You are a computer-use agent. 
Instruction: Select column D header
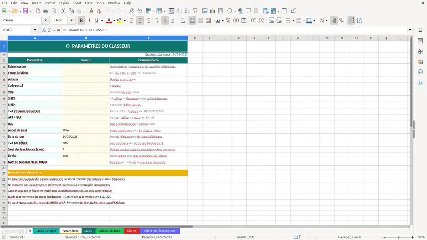[195, 38]
